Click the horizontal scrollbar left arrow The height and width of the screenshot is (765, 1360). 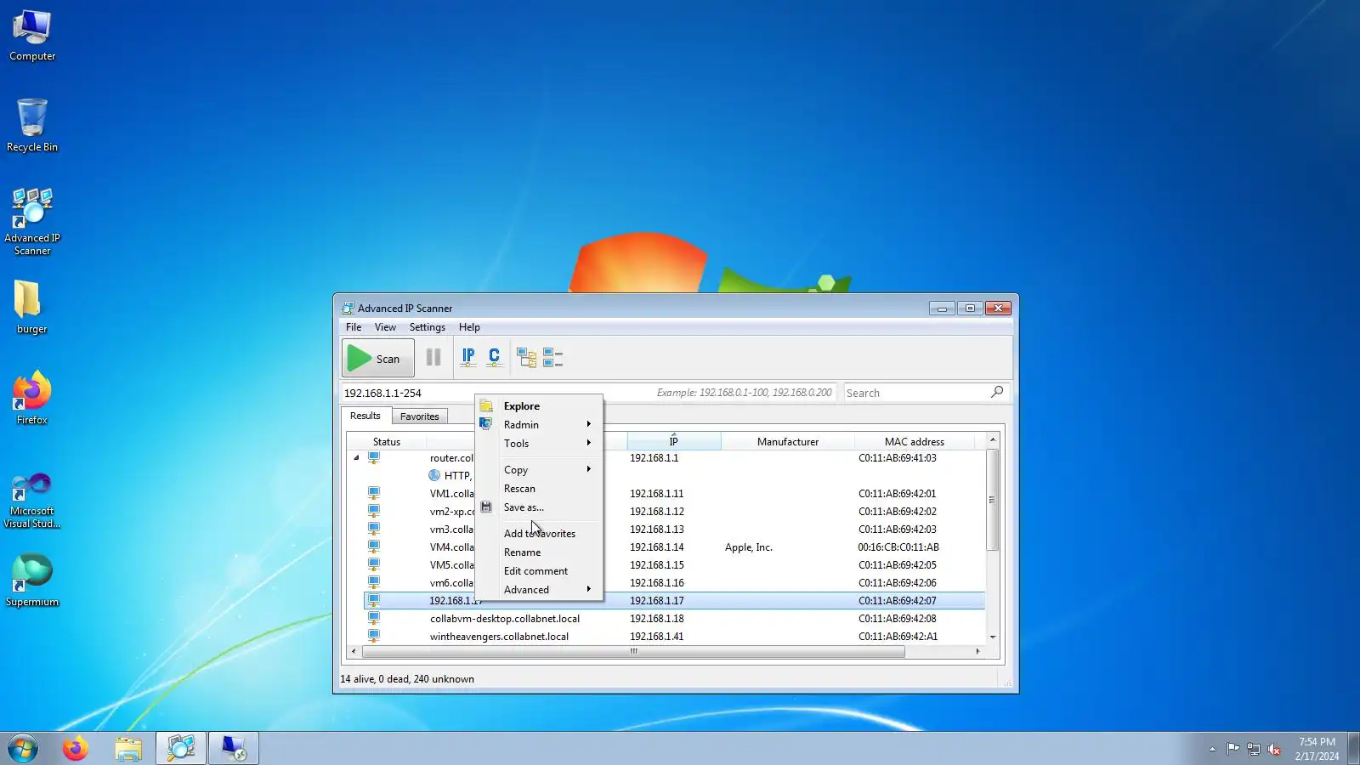coord(354,652)
